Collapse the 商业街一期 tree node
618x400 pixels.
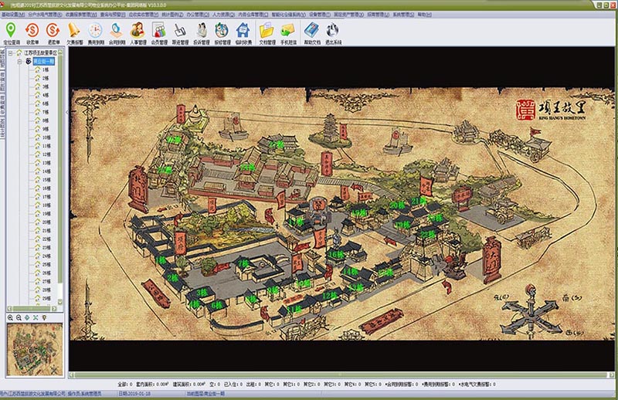[x=19, y=60]
